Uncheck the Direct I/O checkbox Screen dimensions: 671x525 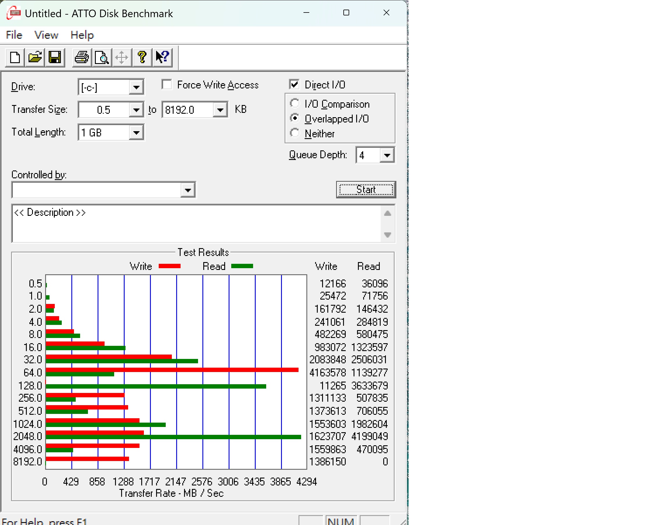click(x=294, y=85)
